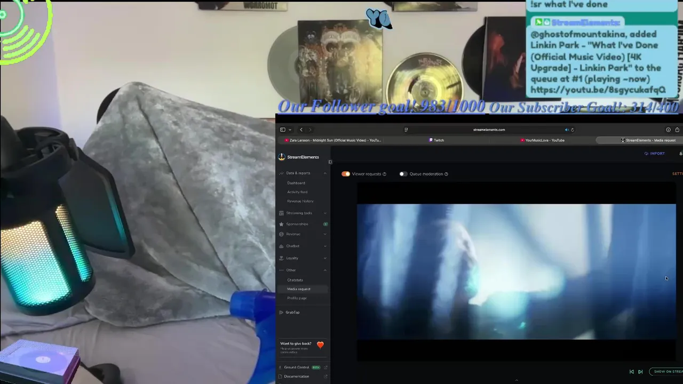Open the SETTINGS link
The height and width of the screenshot is (384, 683).
coord(678,174)
